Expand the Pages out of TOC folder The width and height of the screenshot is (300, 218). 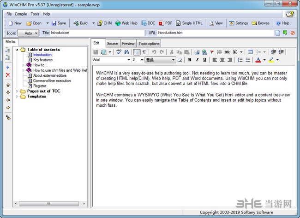coord(17,91)
